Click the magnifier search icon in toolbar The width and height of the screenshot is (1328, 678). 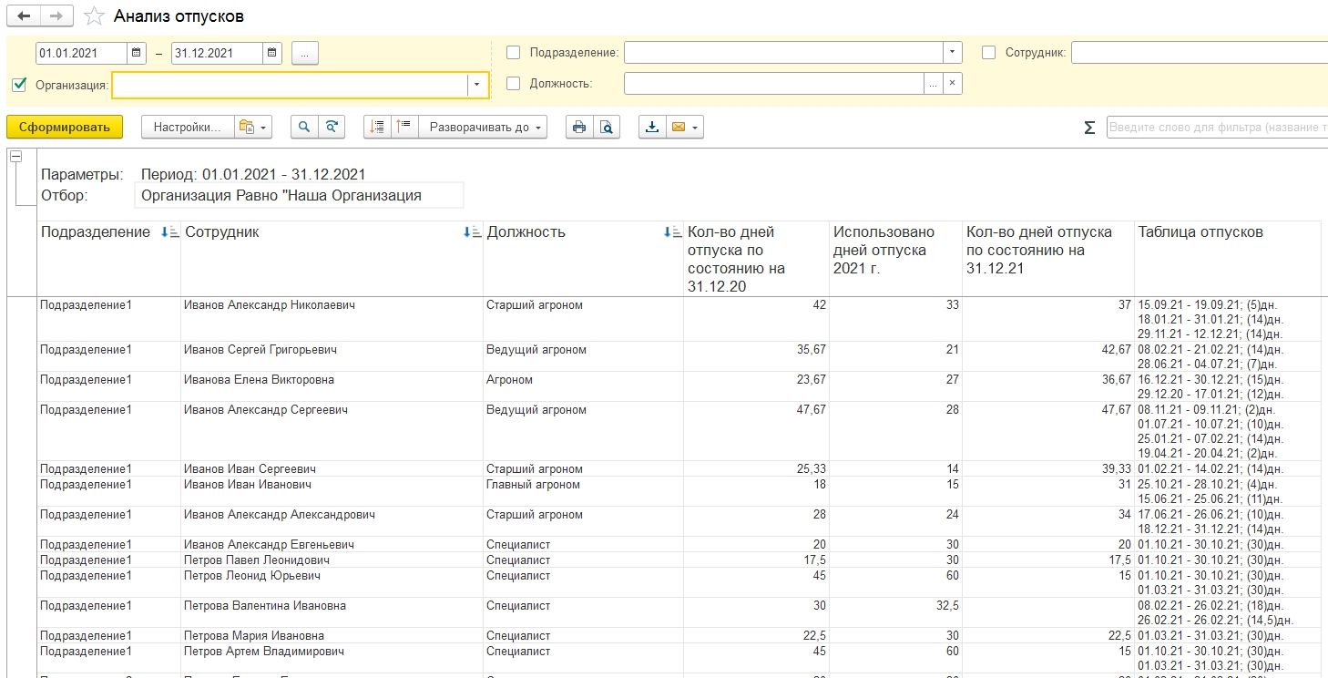[x=304, y=128]
